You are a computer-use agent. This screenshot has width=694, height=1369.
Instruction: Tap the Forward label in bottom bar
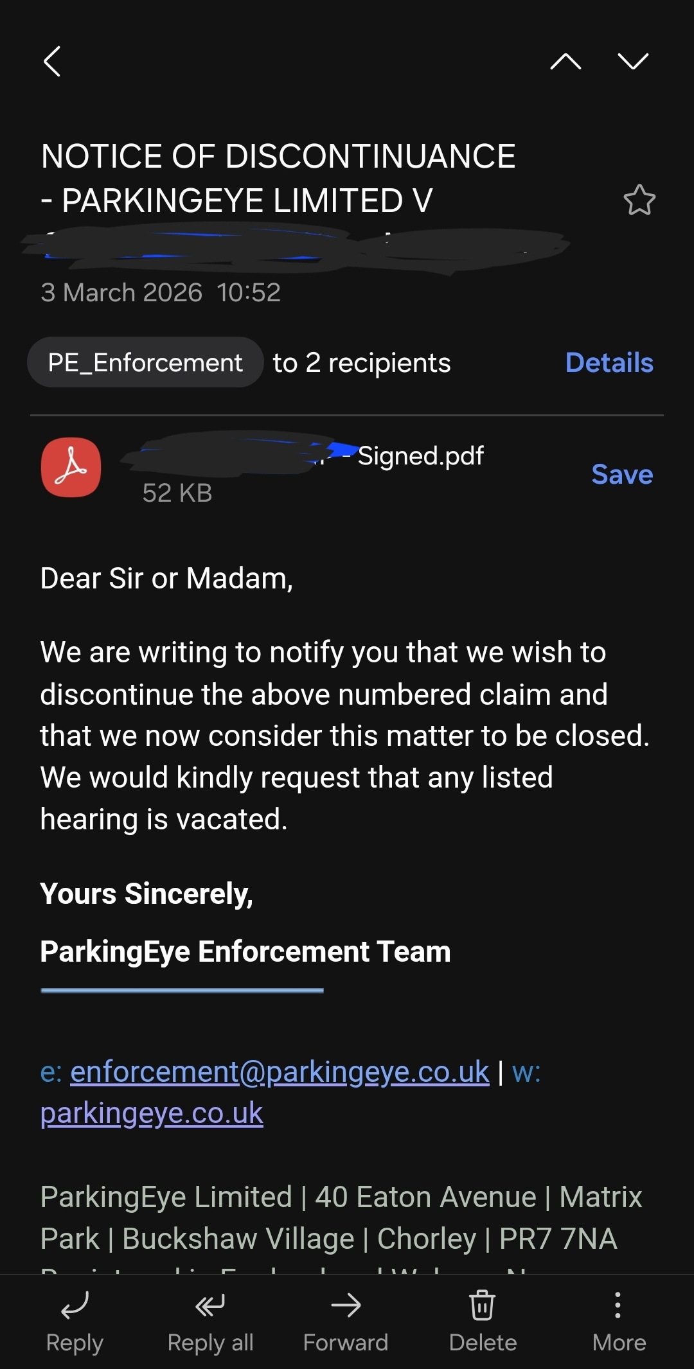[x=346, y=1343]
